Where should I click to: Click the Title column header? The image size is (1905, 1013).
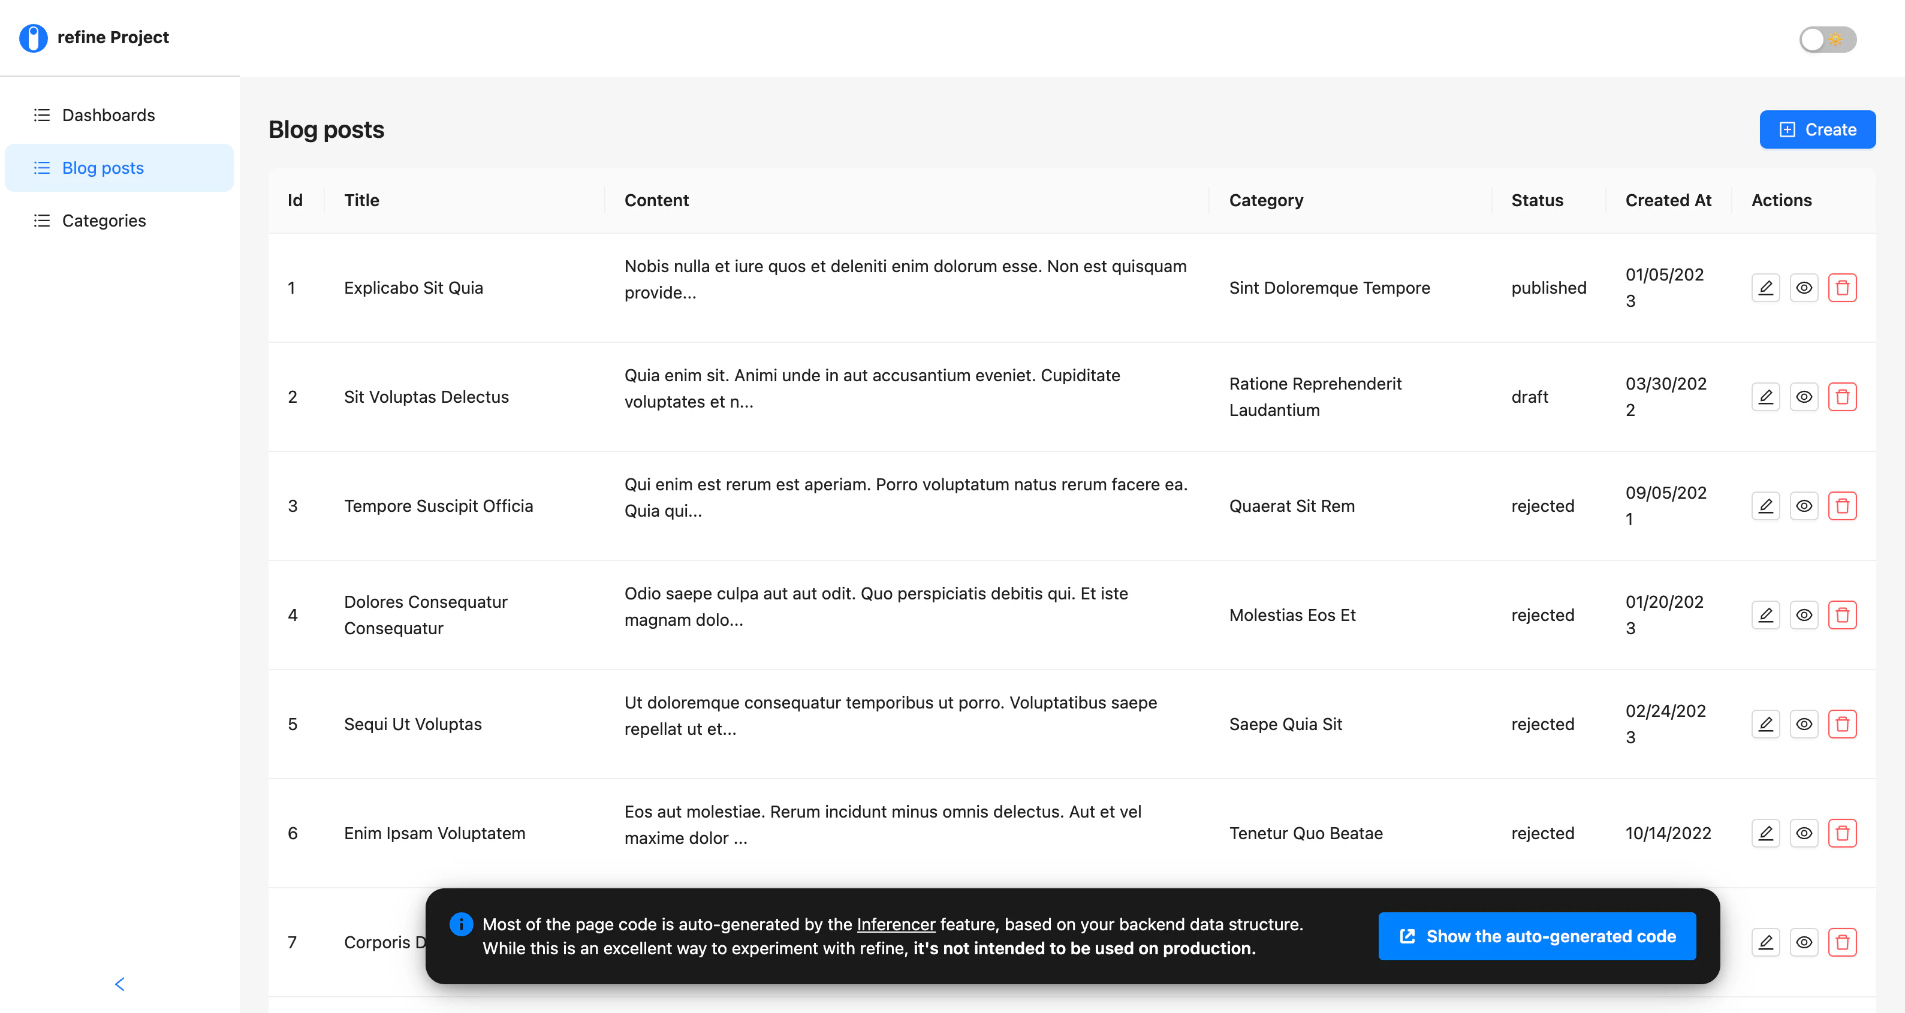361,200
